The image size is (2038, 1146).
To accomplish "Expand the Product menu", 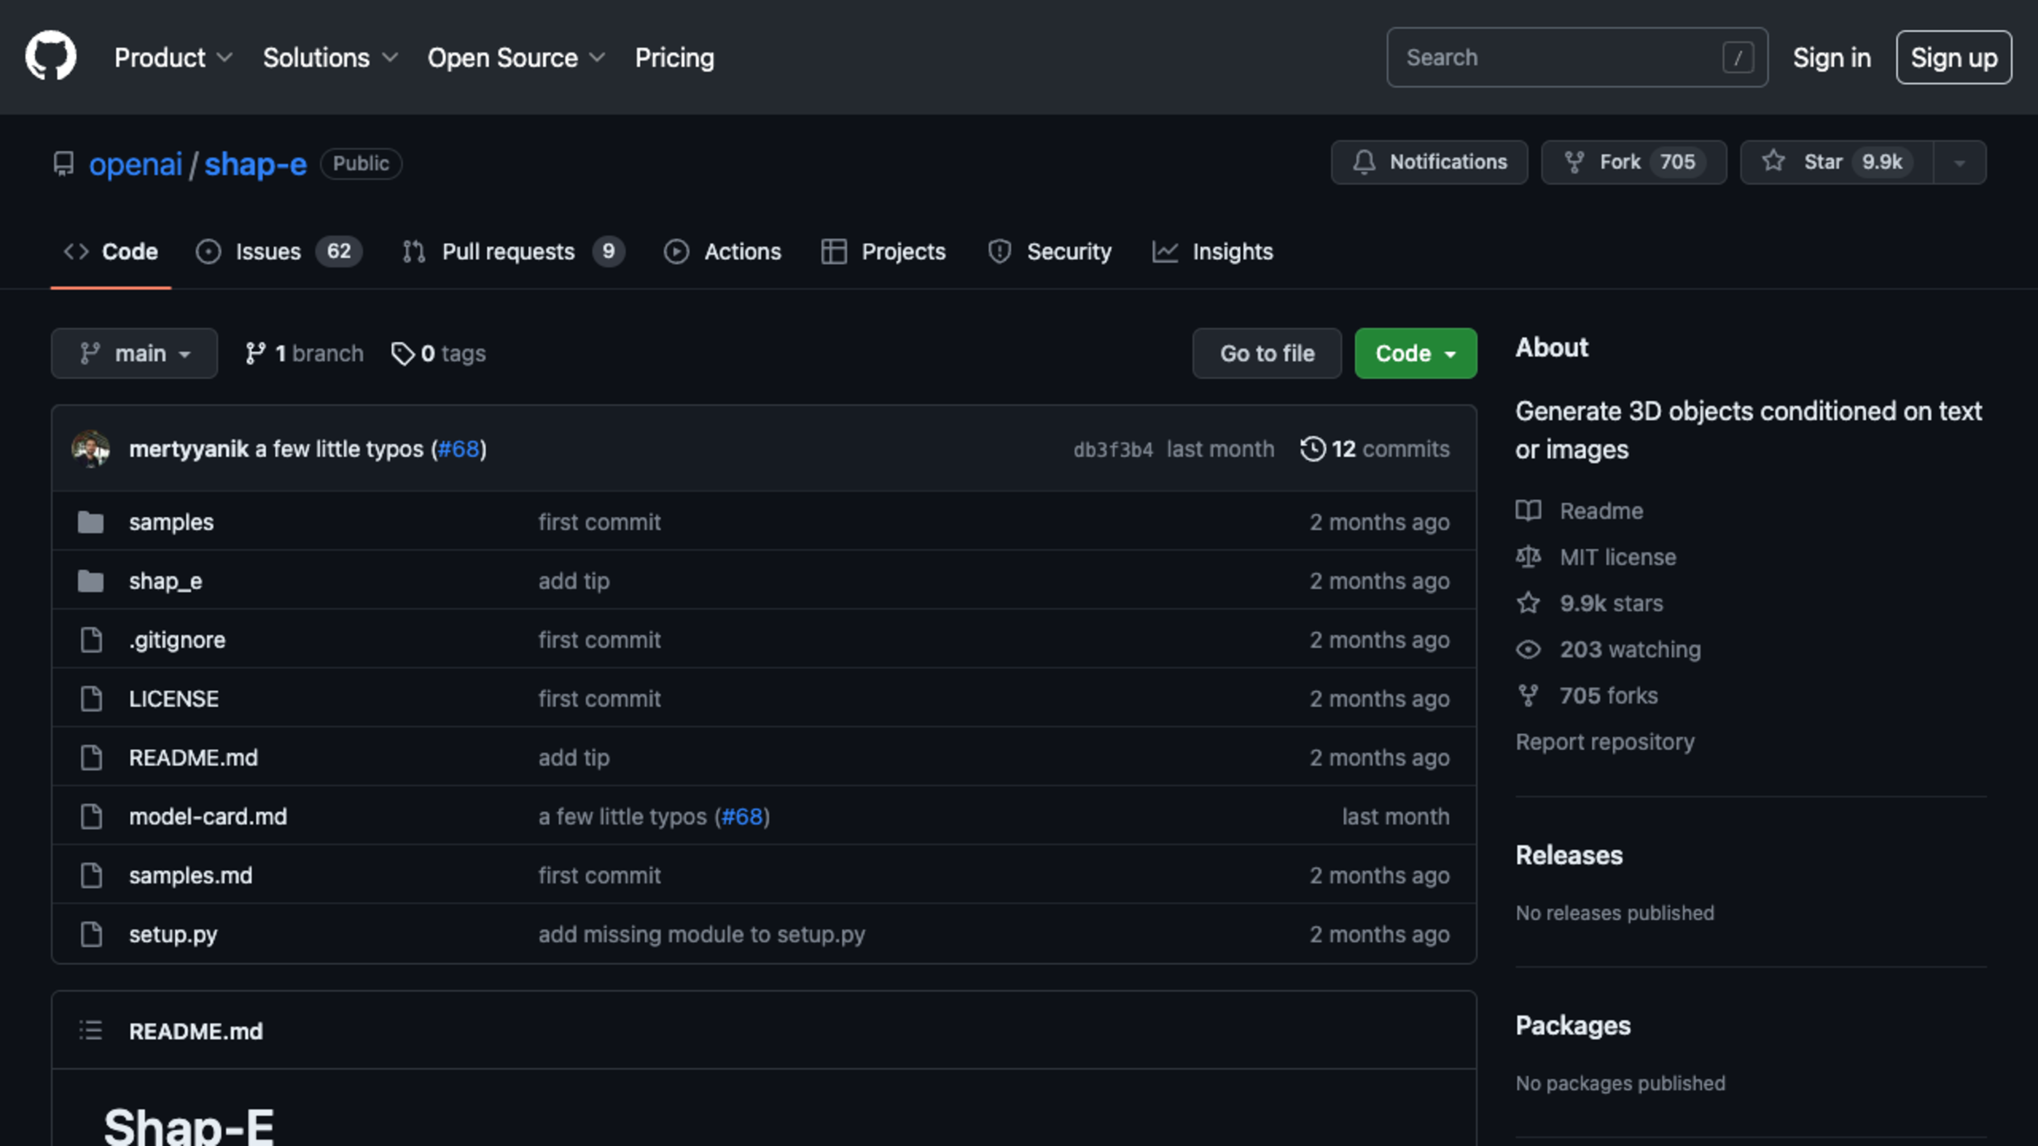I will click(174, 57).
